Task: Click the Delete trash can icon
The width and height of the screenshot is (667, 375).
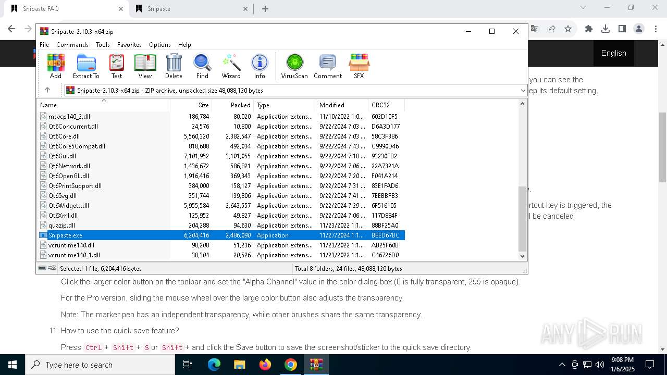Action: (174, 66)
